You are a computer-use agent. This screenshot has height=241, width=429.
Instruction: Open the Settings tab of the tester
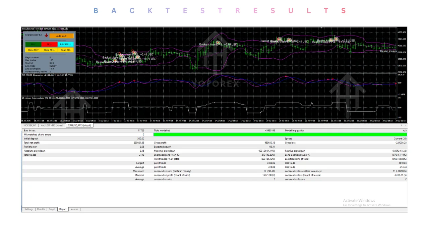pos(29,209)
